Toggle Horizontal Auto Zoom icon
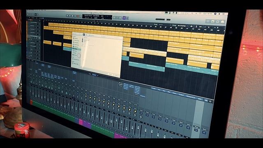 200,27
